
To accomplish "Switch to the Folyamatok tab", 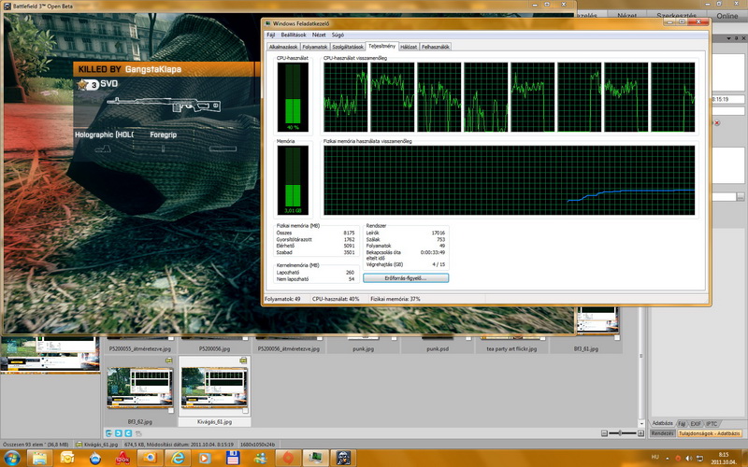I will tap(315, 47).
